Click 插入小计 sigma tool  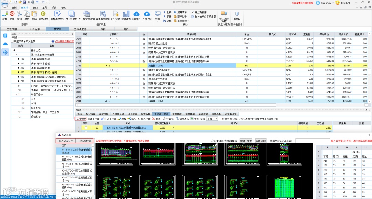[x=144, y=119]
